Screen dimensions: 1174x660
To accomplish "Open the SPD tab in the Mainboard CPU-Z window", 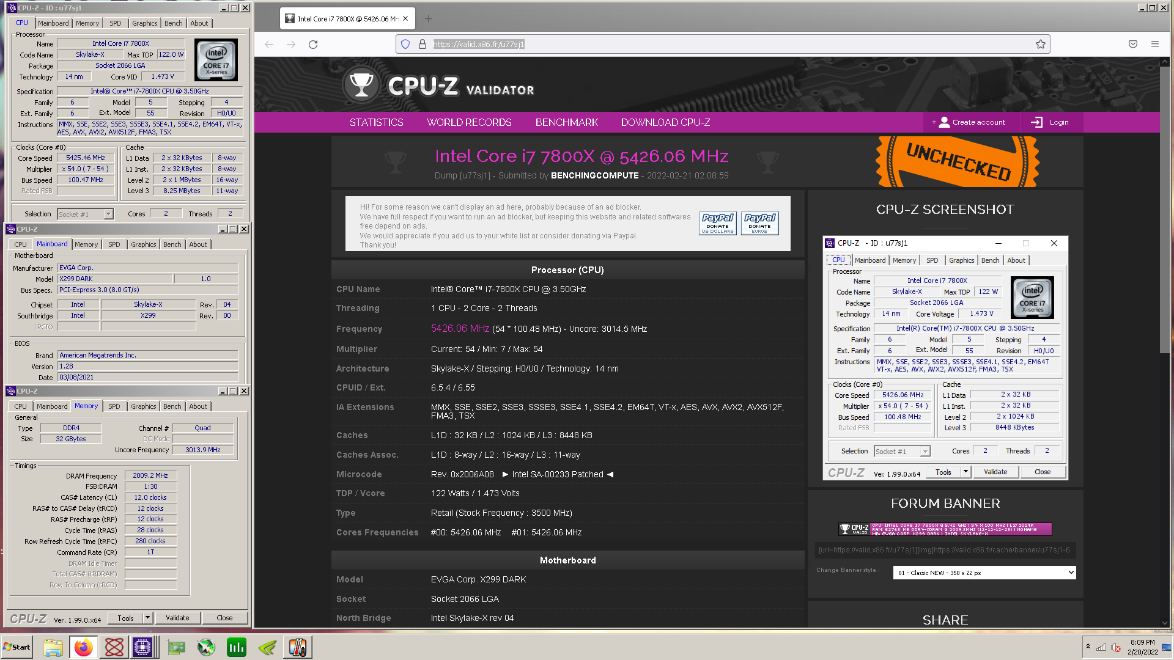I will [114, 244].
